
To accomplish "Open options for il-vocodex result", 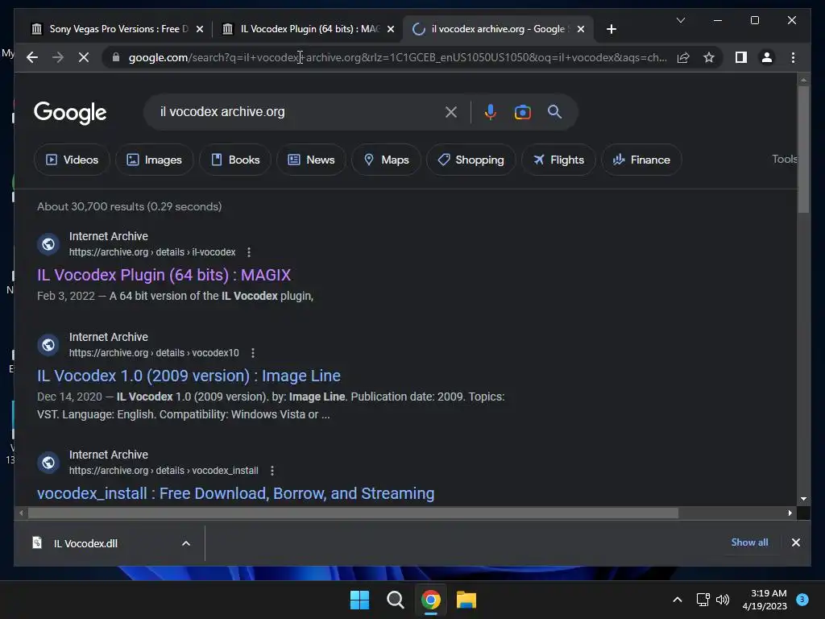I will [249, 252].
